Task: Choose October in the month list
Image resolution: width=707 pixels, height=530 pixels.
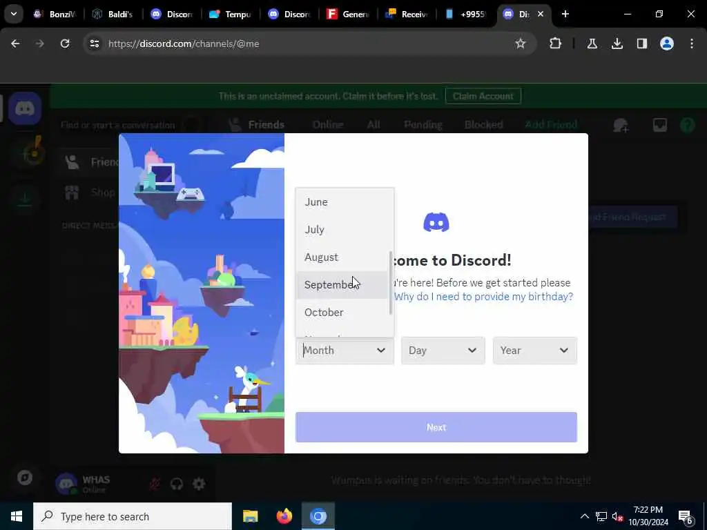Action: pyautogui.click(x=342, y=313)
